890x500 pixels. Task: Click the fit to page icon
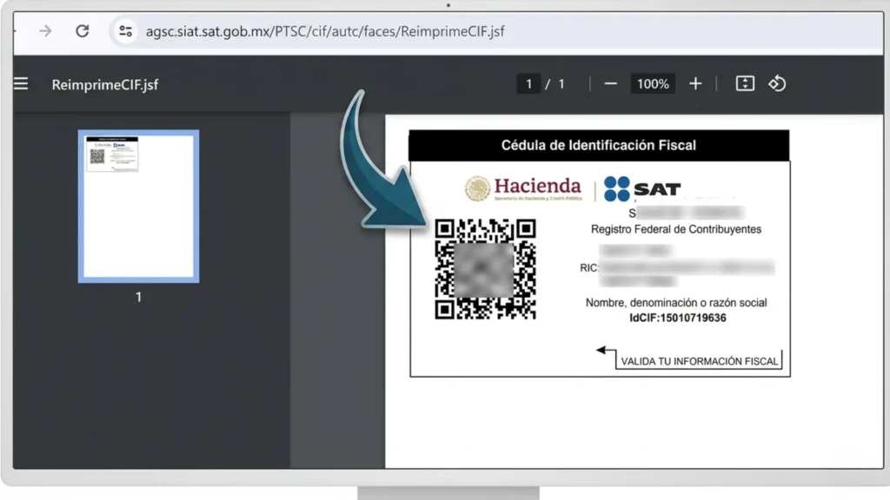[745, 84]
